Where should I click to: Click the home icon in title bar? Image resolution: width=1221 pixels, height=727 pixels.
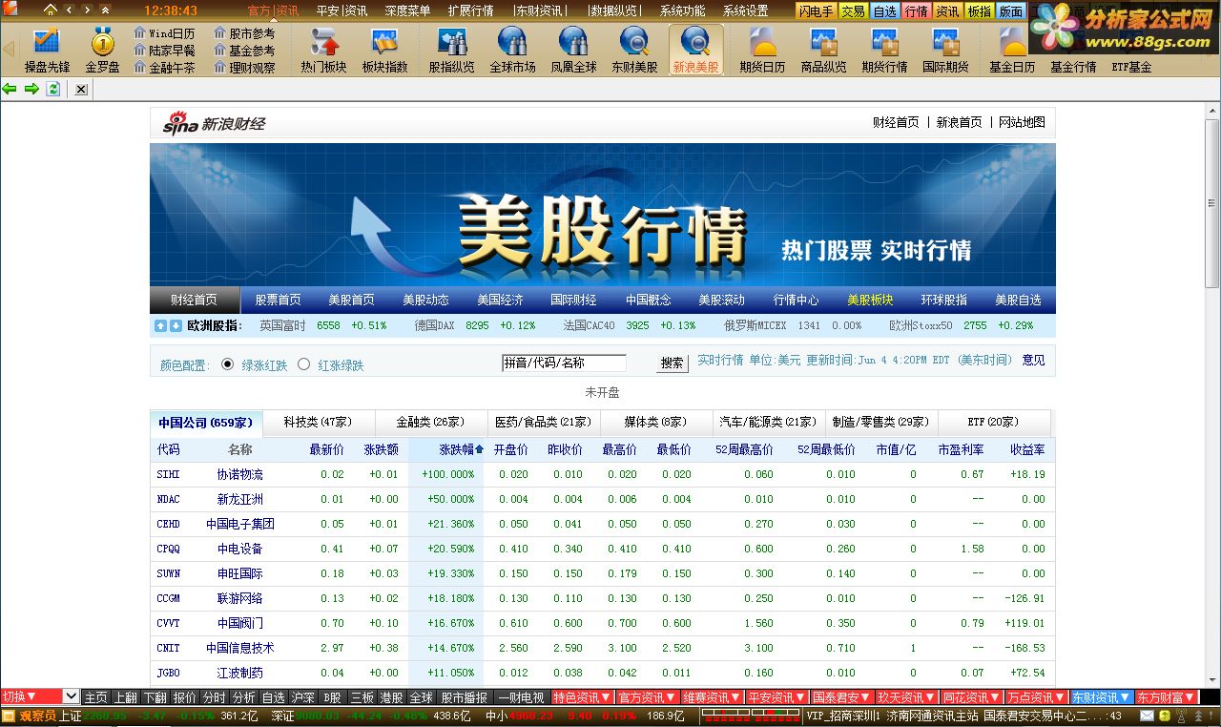[x=51, y=10]
